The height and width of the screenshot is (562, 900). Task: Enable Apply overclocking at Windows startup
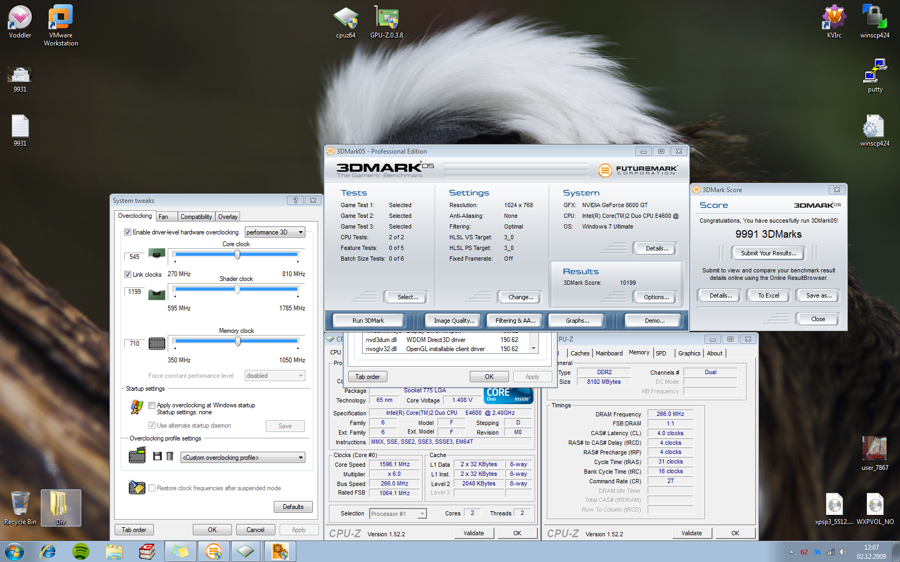click(x=152, y=405)
